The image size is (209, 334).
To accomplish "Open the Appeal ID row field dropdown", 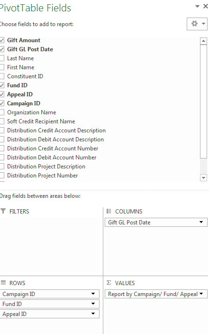I will pos(93,314).
